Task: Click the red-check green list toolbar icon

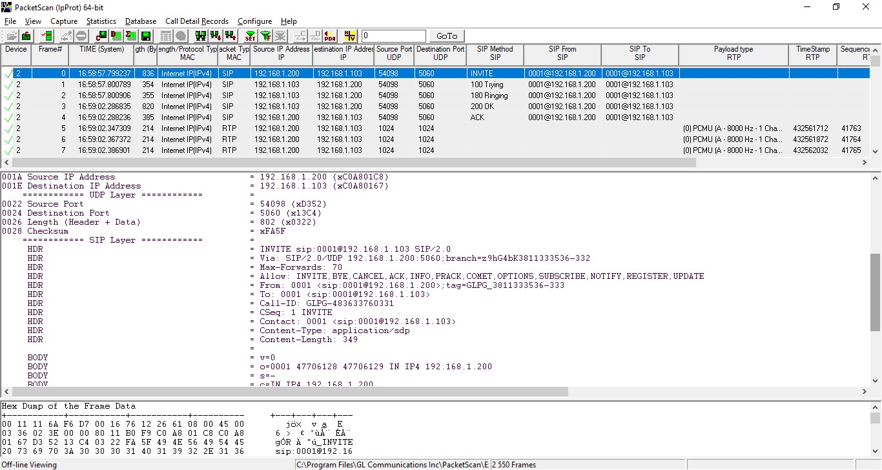Action: pos(46,36)
